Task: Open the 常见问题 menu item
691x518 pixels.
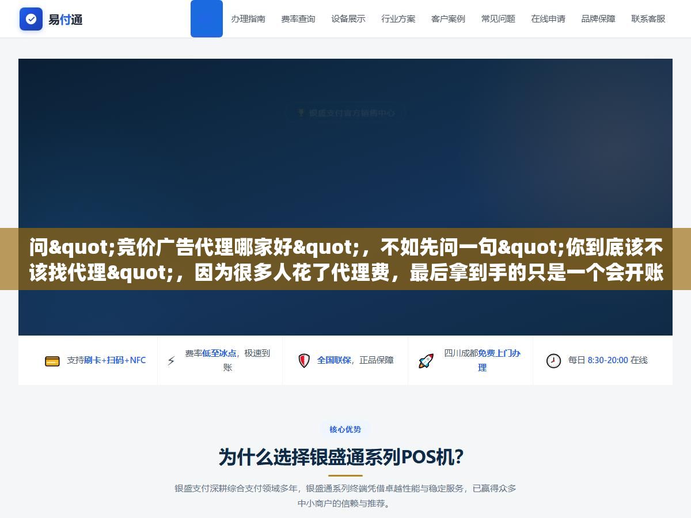Action: (x=498, y=19)
